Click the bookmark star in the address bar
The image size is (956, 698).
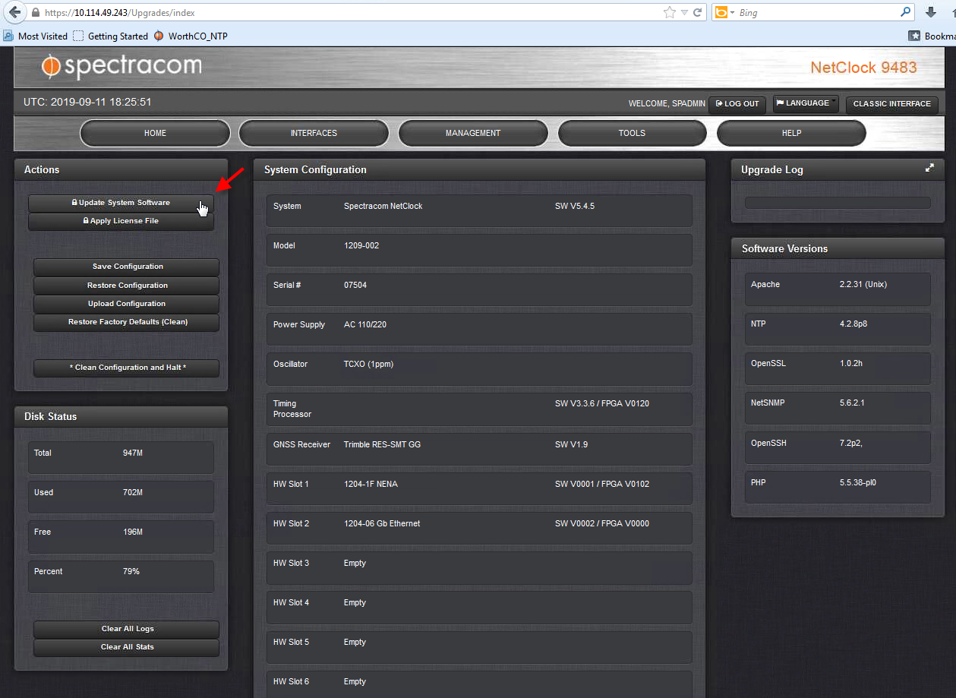669,12
